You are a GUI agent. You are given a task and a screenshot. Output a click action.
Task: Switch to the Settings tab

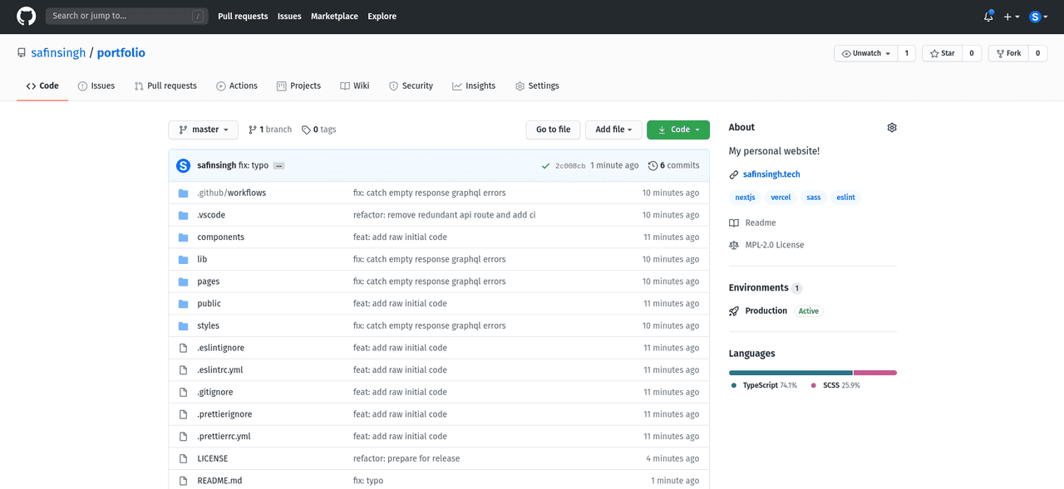537,86
